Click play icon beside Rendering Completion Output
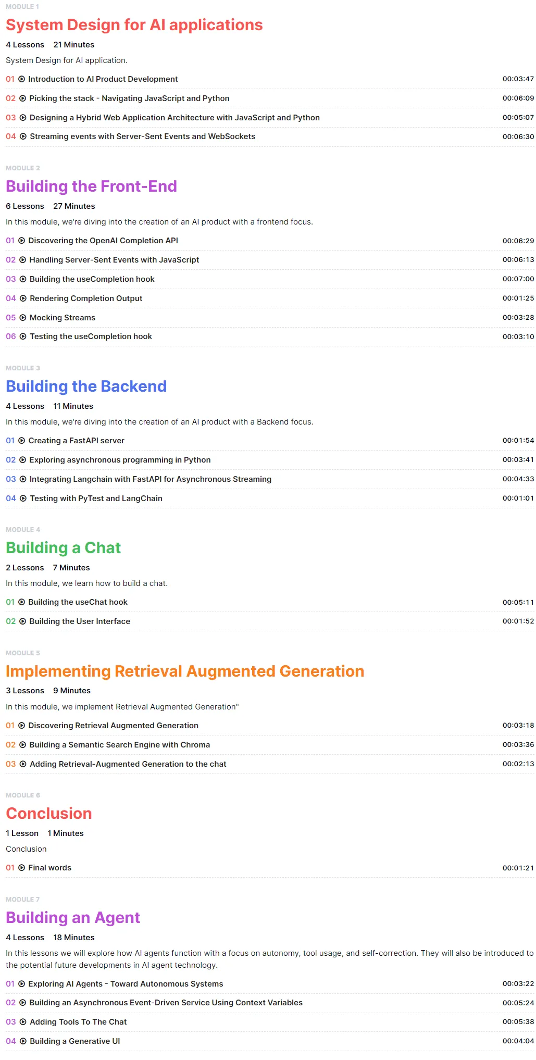This screenshot has width=536, height=1060. coord(23,298)
